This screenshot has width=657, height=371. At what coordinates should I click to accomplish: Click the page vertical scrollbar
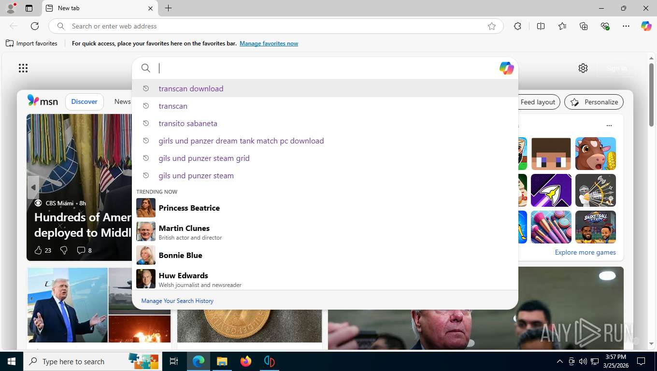[651, 95]
